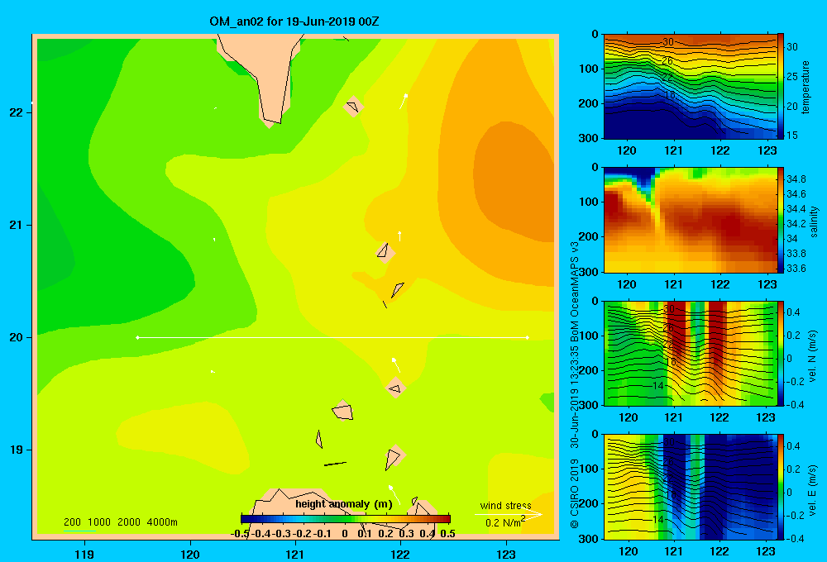Click the wind arrow near 21N 122E

pyautogui.click(x=399, y=236)
